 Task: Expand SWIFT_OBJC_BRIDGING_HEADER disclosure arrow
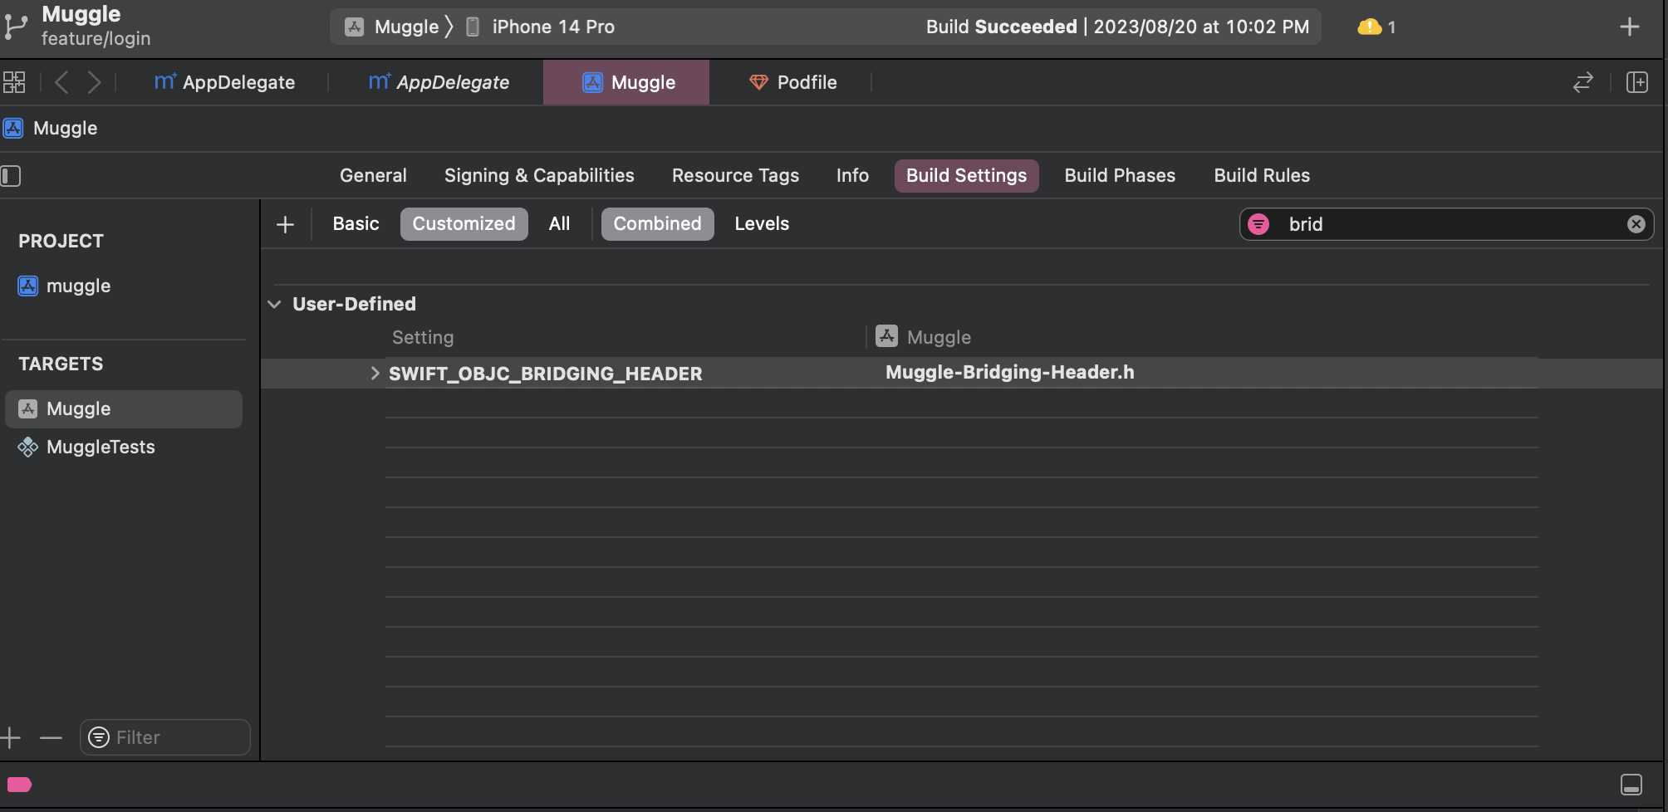375,374
